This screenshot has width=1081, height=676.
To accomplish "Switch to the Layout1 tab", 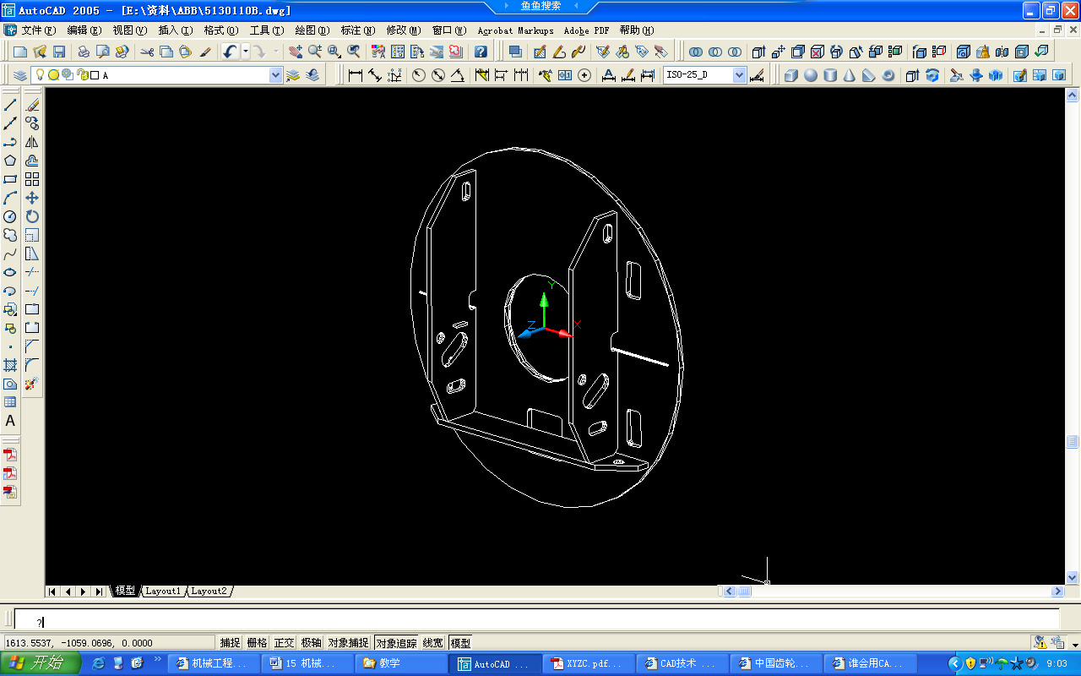I will [x=163, y=591].
